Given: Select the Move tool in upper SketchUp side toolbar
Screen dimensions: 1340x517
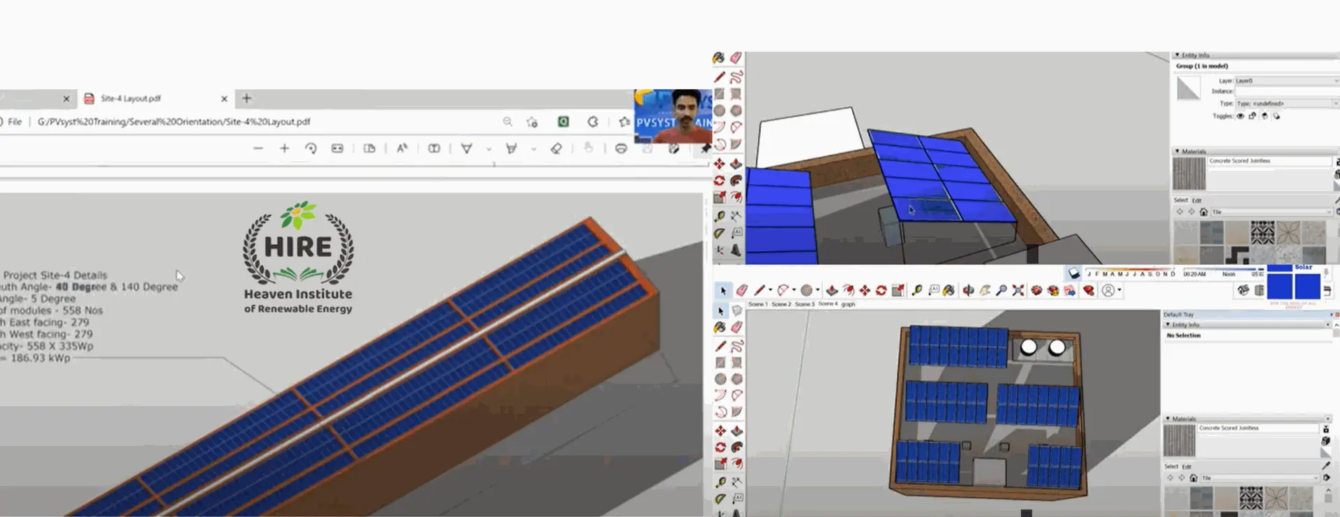Looking at the screenshot, I should [x=720, y=164].
